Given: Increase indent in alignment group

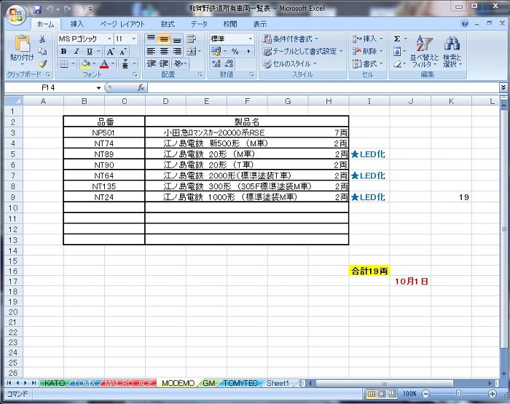Looking at the screenshot, I should [164, 64].
